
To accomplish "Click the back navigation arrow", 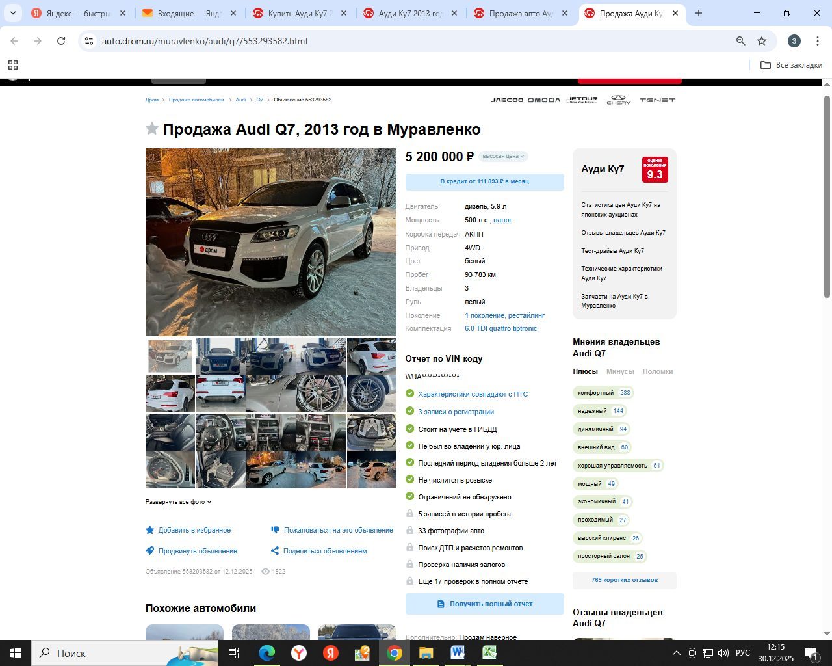I will click(x=14, y=41).
